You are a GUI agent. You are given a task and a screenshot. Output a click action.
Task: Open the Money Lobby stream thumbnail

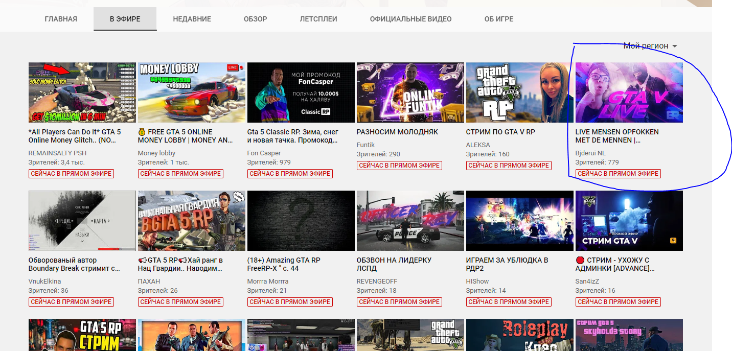192,92
